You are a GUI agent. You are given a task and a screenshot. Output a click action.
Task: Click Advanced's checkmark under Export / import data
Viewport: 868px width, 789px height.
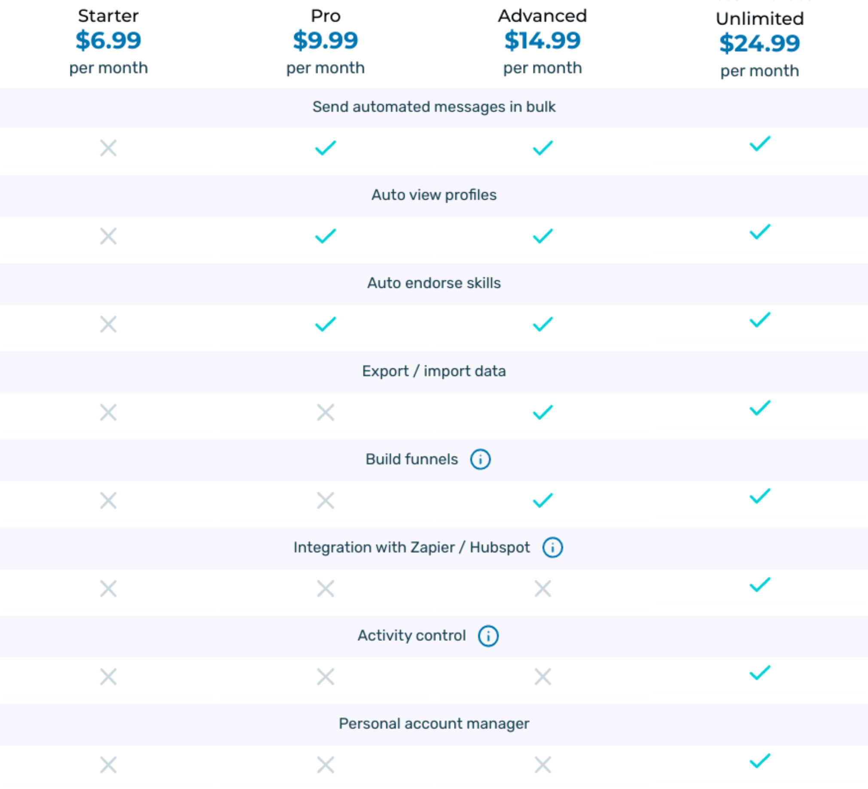542,412
